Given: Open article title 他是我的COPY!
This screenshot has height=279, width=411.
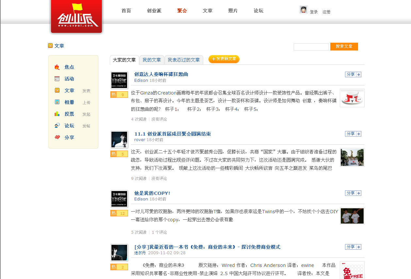Looking at the screenshot, I should coord(152,193).
